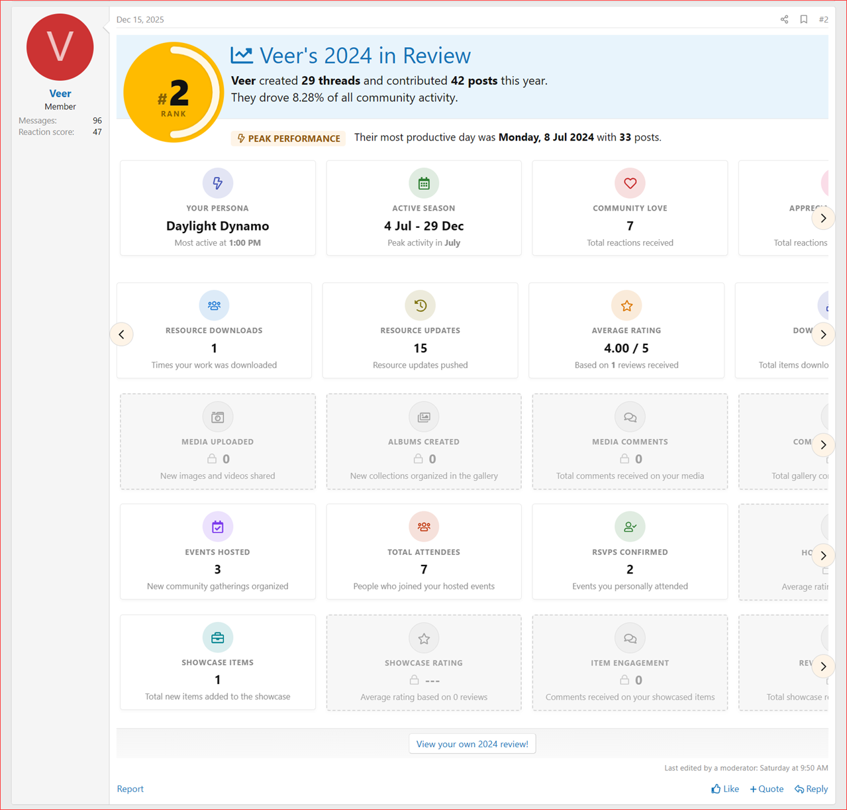This screenshot has width=847, height=810.
Task: Click the Albums Created gallery icon
Action: click(424, 417)
